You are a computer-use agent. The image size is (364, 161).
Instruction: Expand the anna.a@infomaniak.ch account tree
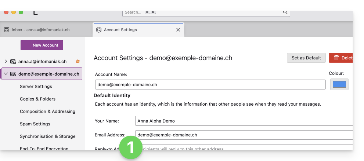click(6, 62)
